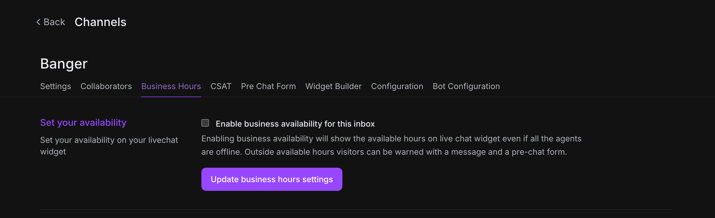Click the Channels page heading

pyautogui.click(x=100, y=22)
